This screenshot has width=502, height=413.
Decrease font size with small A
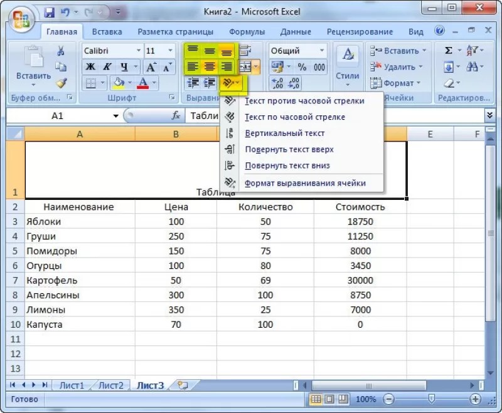(167, 67)
